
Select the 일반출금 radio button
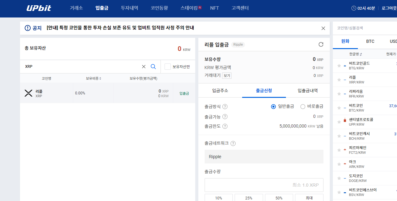(x=273, y=106)
